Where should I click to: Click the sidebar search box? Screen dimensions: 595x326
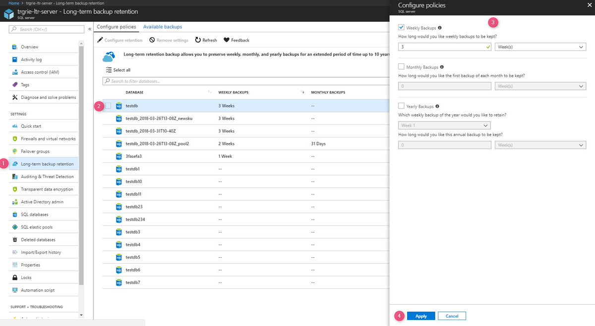[x=47, y=29]
